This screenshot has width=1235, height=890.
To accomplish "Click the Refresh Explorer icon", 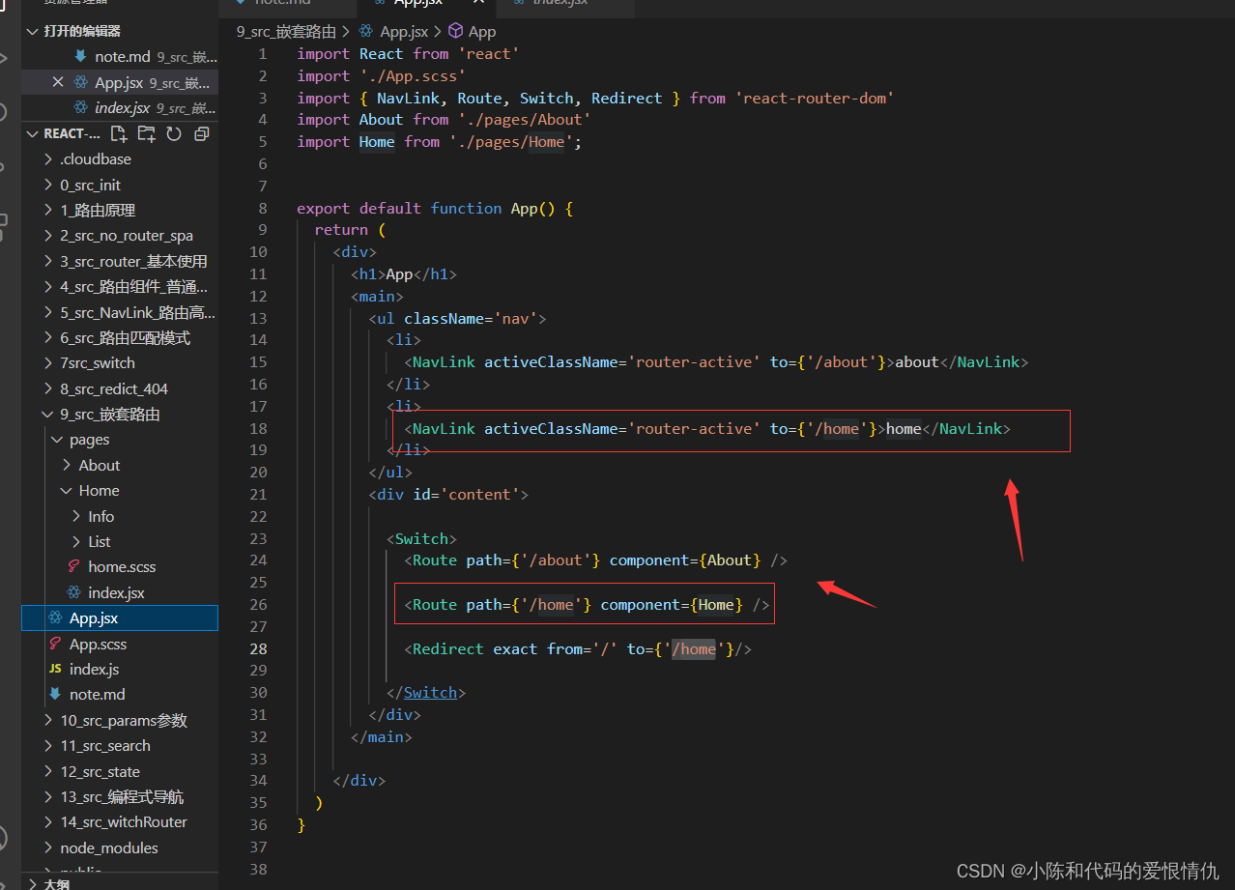I will click(x=174, y=133).
